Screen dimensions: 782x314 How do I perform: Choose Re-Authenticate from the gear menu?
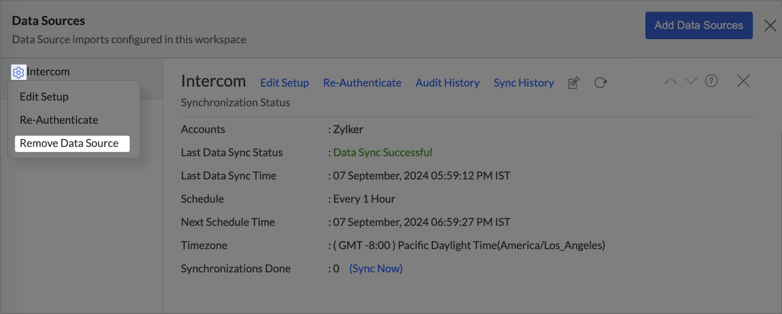click(x=59, y=120)
